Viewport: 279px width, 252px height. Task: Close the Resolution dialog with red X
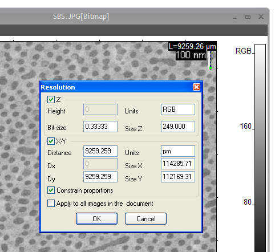[x=196, y=87]
